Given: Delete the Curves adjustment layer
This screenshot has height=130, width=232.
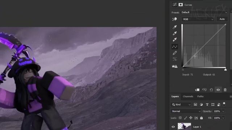Looking at the screenshot, I should (225, 90).
